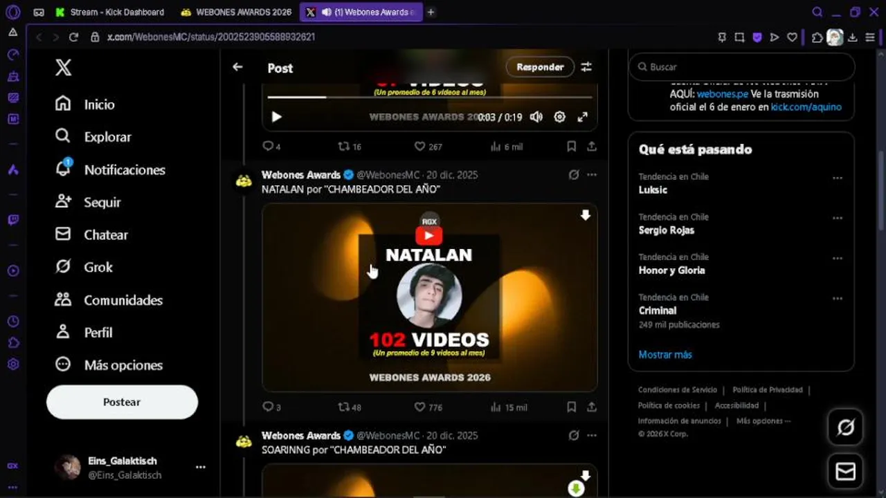Open options for the Sergio Rojas trend
The width and height of the screenshot is (886, 498).
click(838, 218)
